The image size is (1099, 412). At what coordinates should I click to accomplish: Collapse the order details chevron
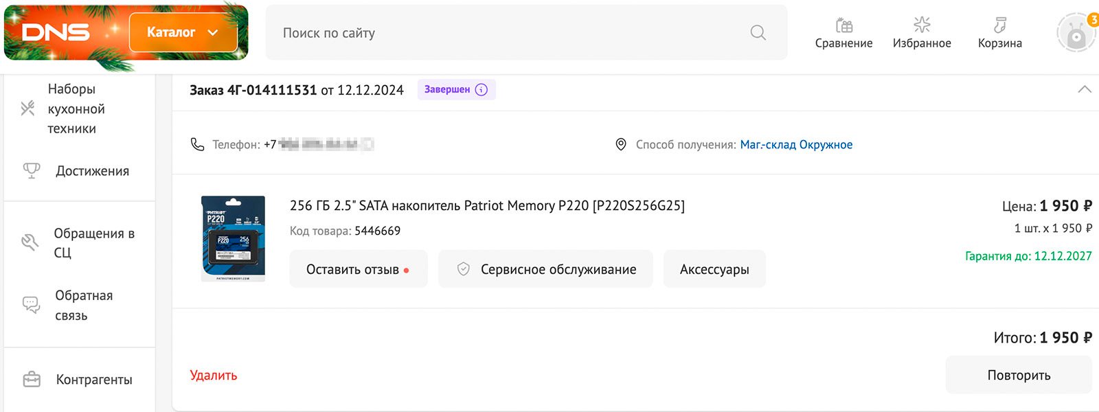coord(1085,89)
